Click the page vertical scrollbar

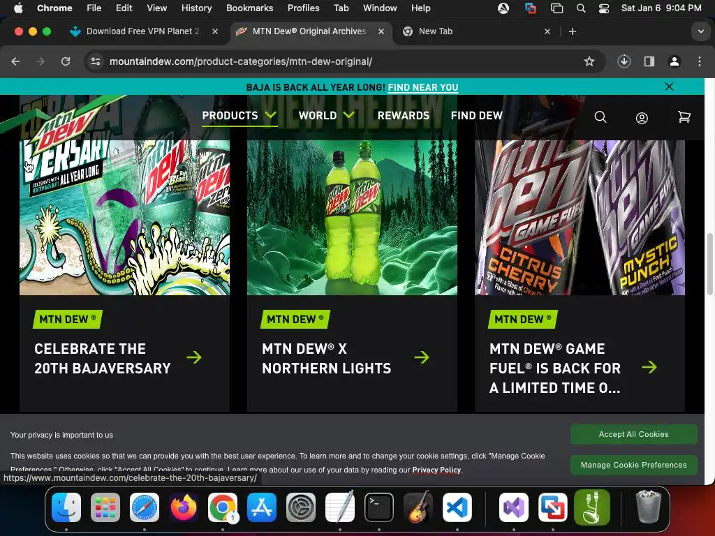709,264
